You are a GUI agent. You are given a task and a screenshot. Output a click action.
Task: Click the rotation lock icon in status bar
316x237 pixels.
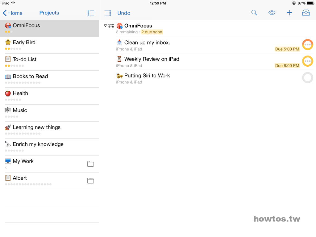pyautogui.click(x=294, y=3)
